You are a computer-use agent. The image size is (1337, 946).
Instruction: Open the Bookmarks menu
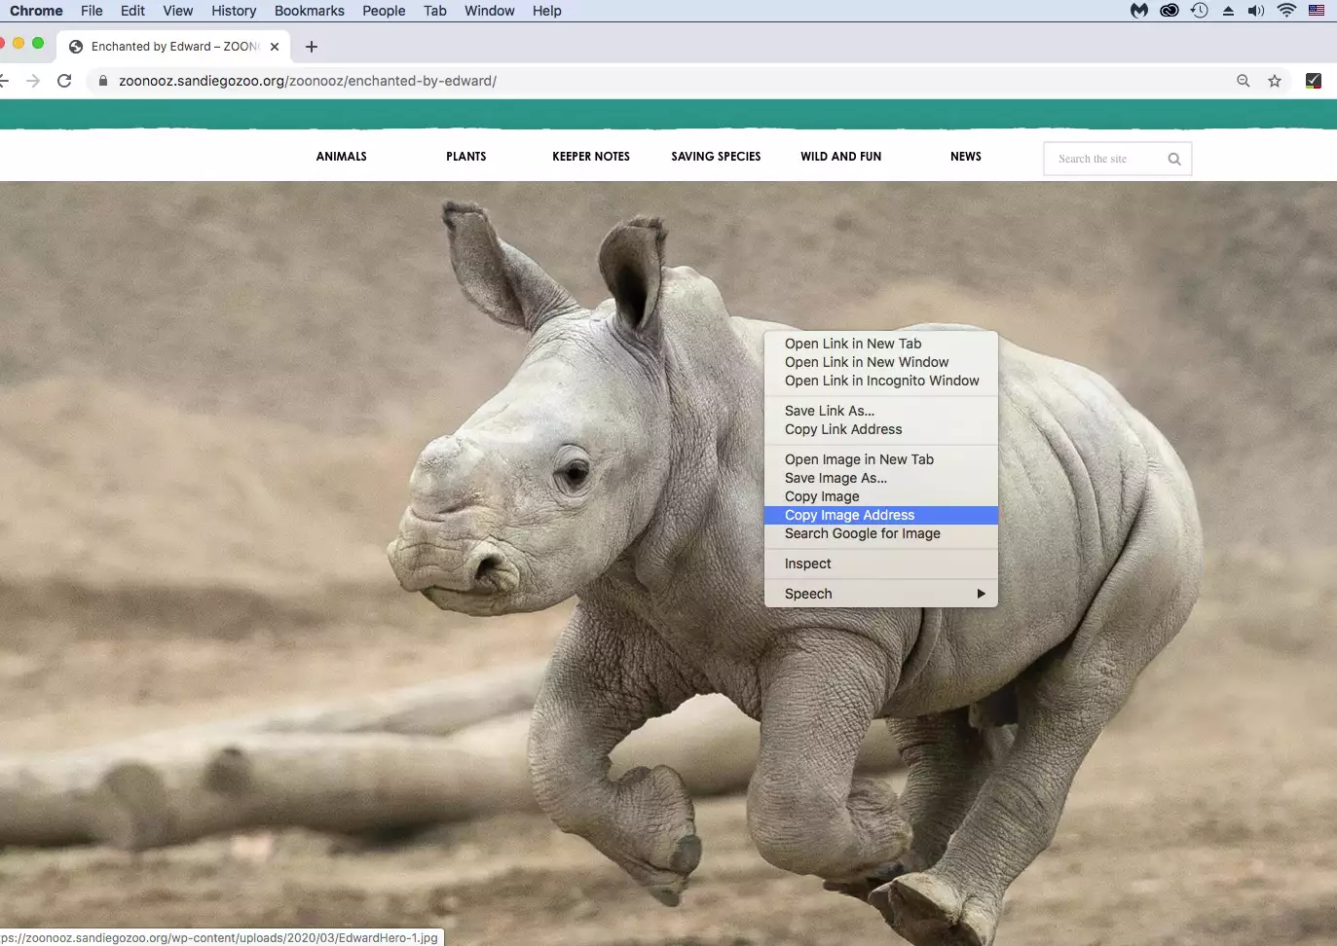(309, 11)
